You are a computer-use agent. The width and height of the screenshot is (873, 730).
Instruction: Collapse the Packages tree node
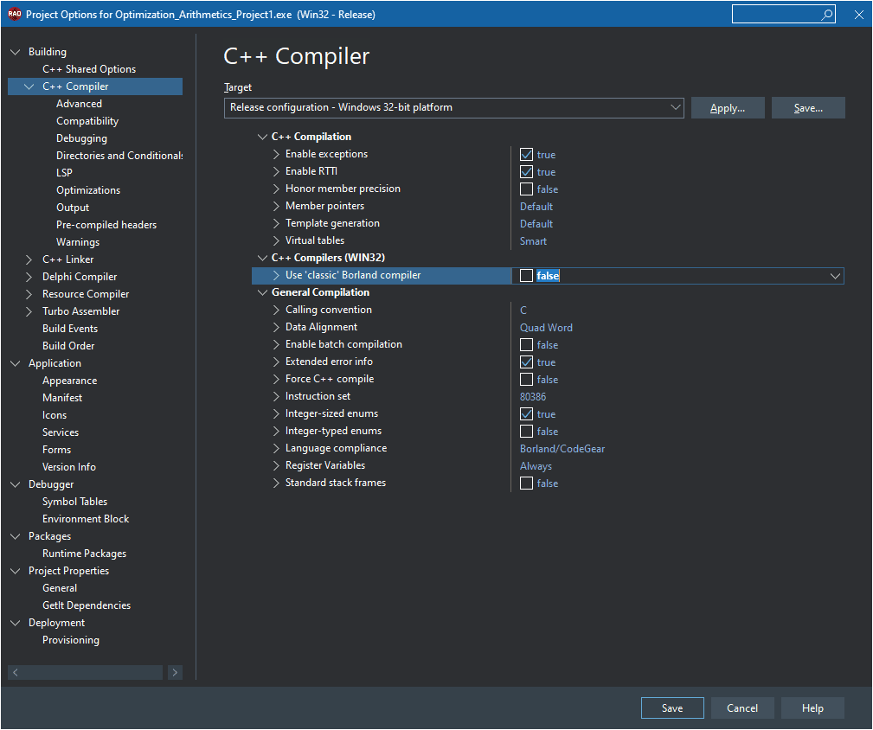pyautogui.click(x=15, y=536)
